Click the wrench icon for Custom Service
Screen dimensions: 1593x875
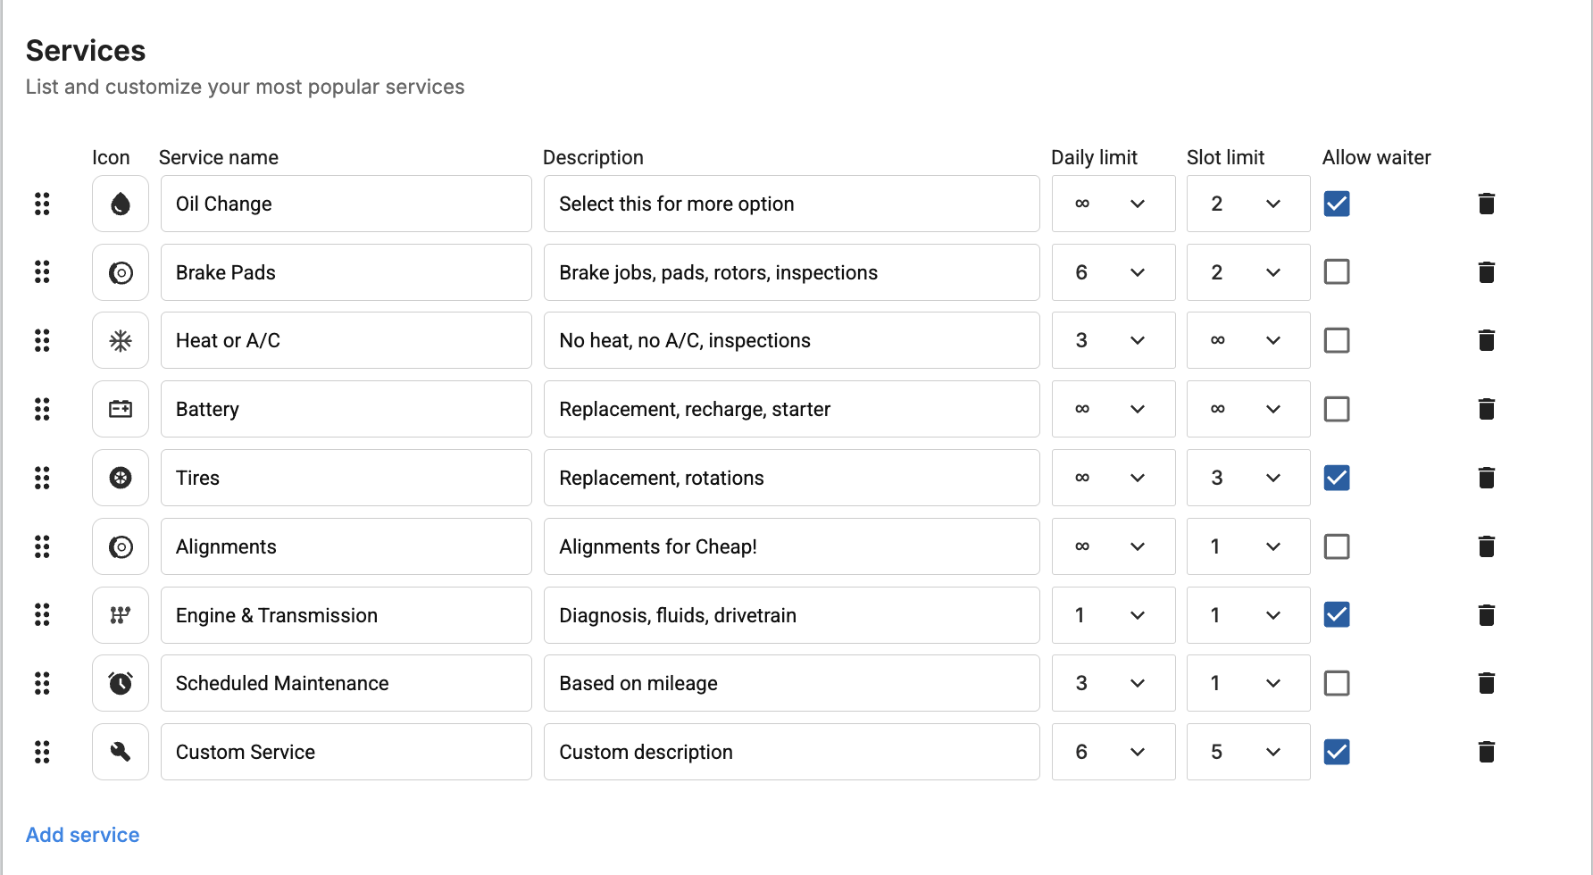[121, 752]
